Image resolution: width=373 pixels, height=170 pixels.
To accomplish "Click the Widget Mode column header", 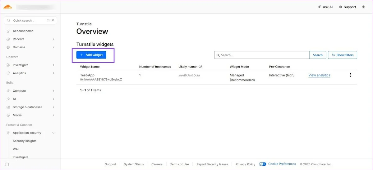I will point(239,67).
